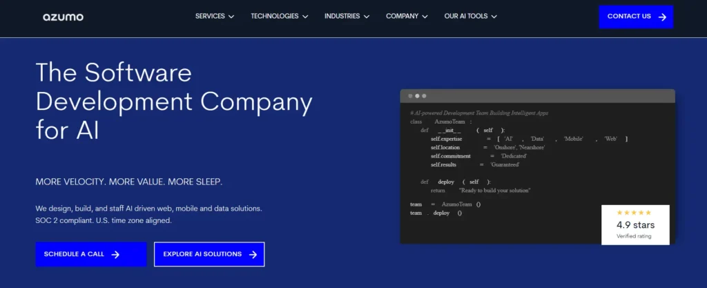The height and width of the screenshot is (288, 707).
Task: Click the self.results 'Guaranteed' code line
Action: (x=475, y=164)
